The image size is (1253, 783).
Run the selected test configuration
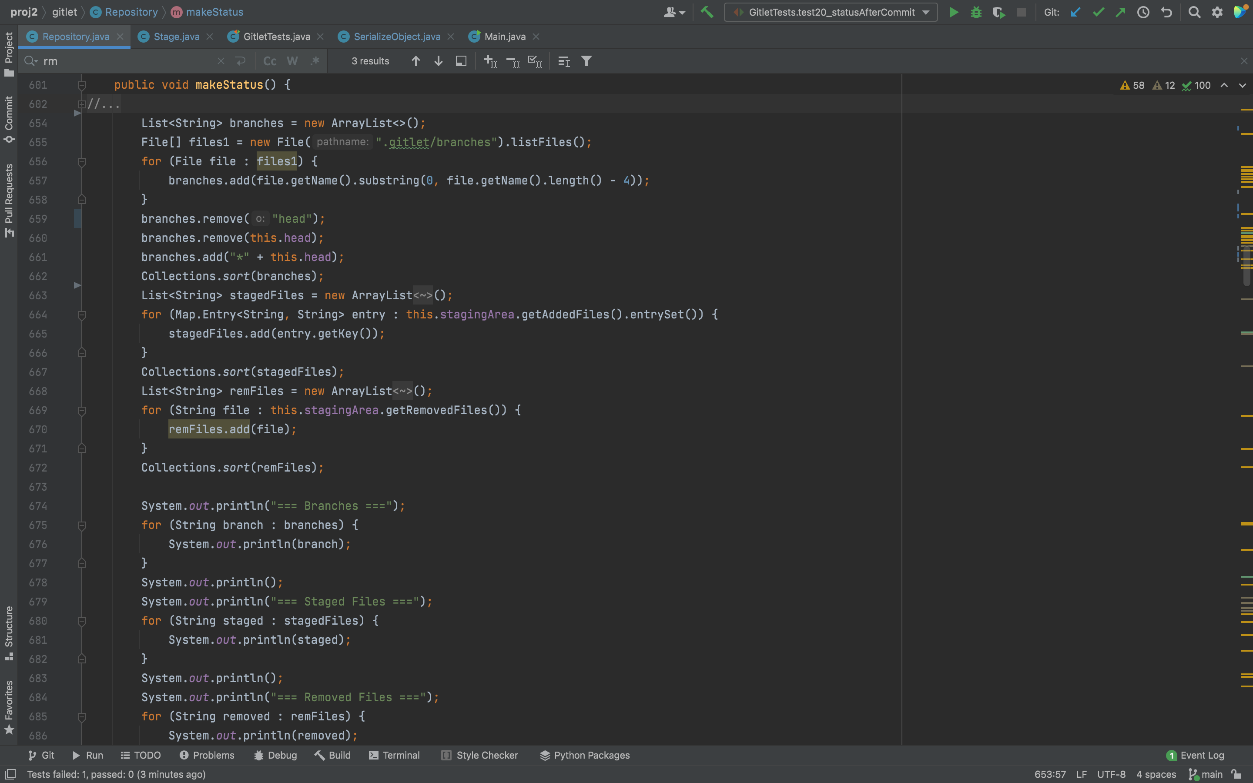(953, 13)
